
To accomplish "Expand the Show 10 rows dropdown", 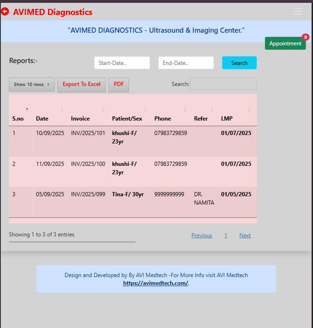I will coord(32,85).
